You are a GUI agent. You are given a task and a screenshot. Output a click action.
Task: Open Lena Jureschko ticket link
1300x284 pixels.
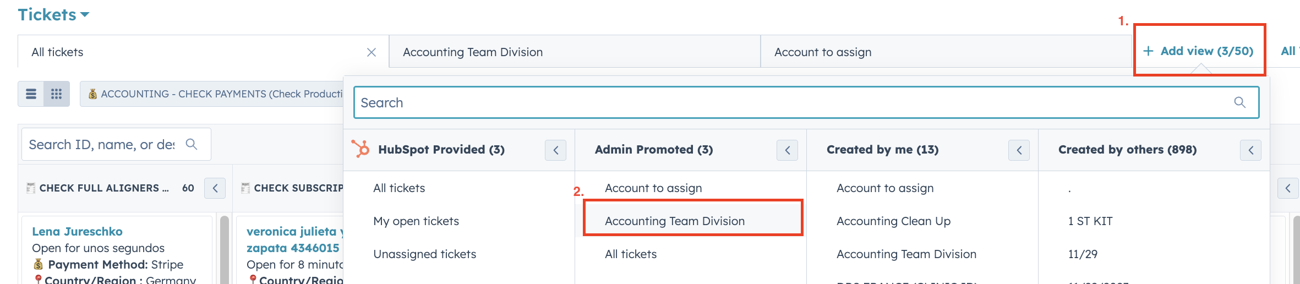[77, 232]
